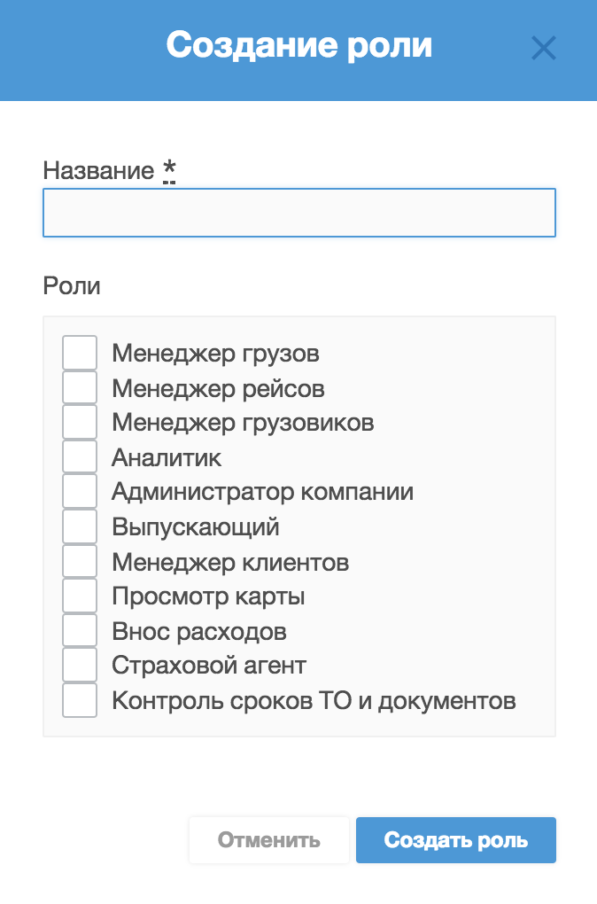Click the Название text input field
The height and width of the screenshot is (904, 597).
tap(298, 213)
